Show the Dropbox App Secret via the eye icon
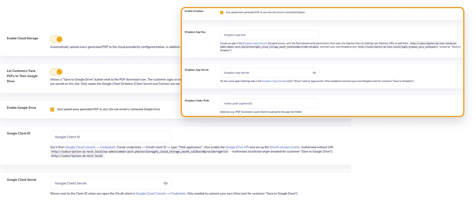 tap(314, 72)
